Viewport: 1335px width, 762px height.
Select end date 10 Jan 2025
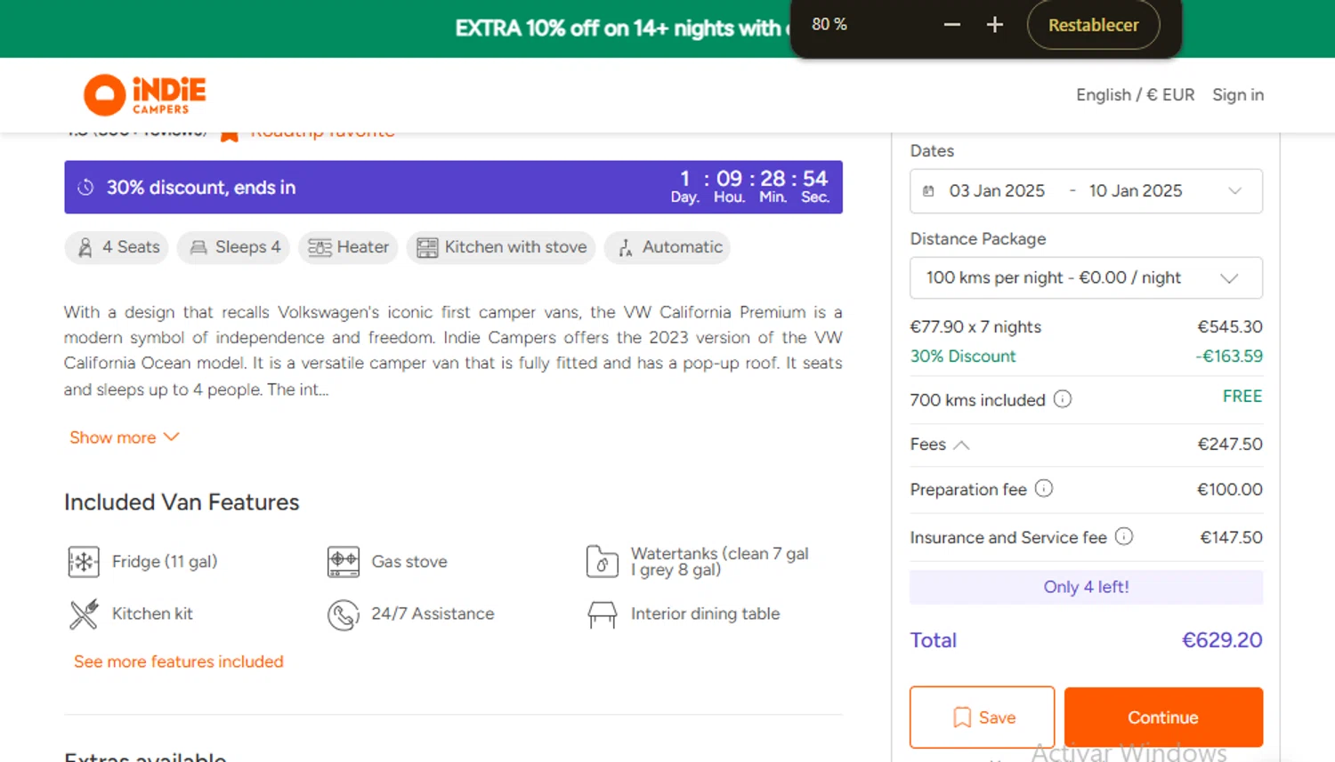[x=1136, y=191]
